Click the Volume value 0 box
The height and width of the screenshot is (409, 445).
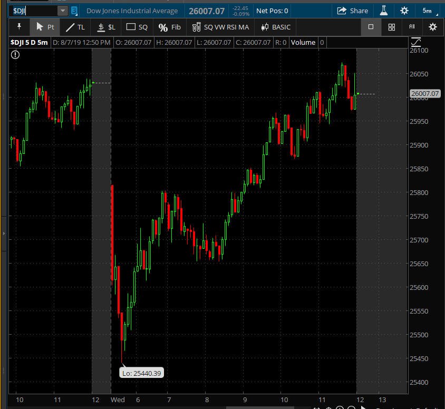click(322, 43)
